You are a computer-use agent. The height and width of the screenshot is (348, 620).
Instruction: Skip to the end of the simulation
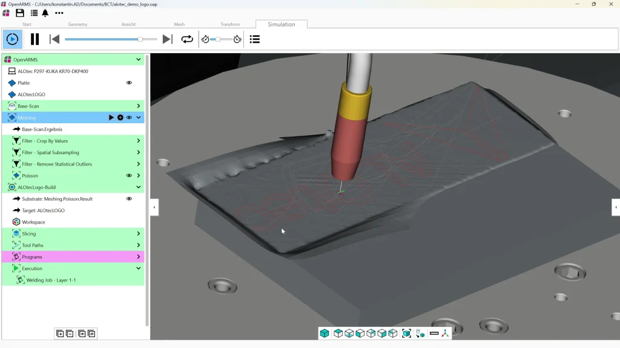click(167, 39)
